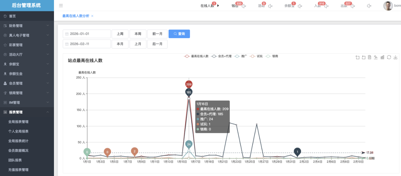This screenshot has width=401, height=176.
Task: Expand the 会员管理 sidebar menu
Action: coord(27,83)
